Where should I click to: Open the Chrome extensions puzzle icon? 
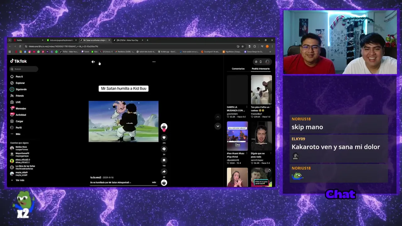[255, 46]
